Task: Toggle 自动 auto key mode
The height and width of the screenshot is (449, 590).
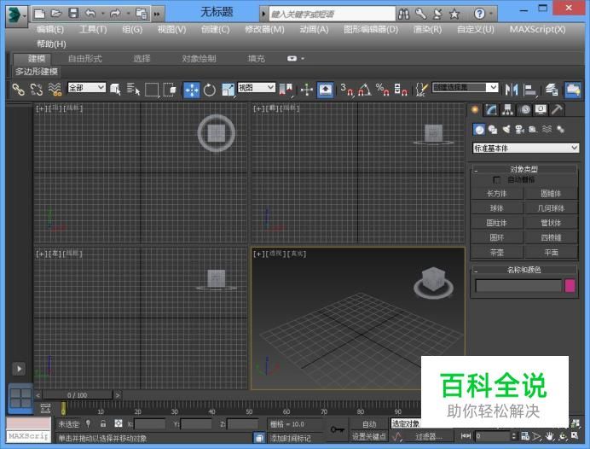Action: [368, 423]
